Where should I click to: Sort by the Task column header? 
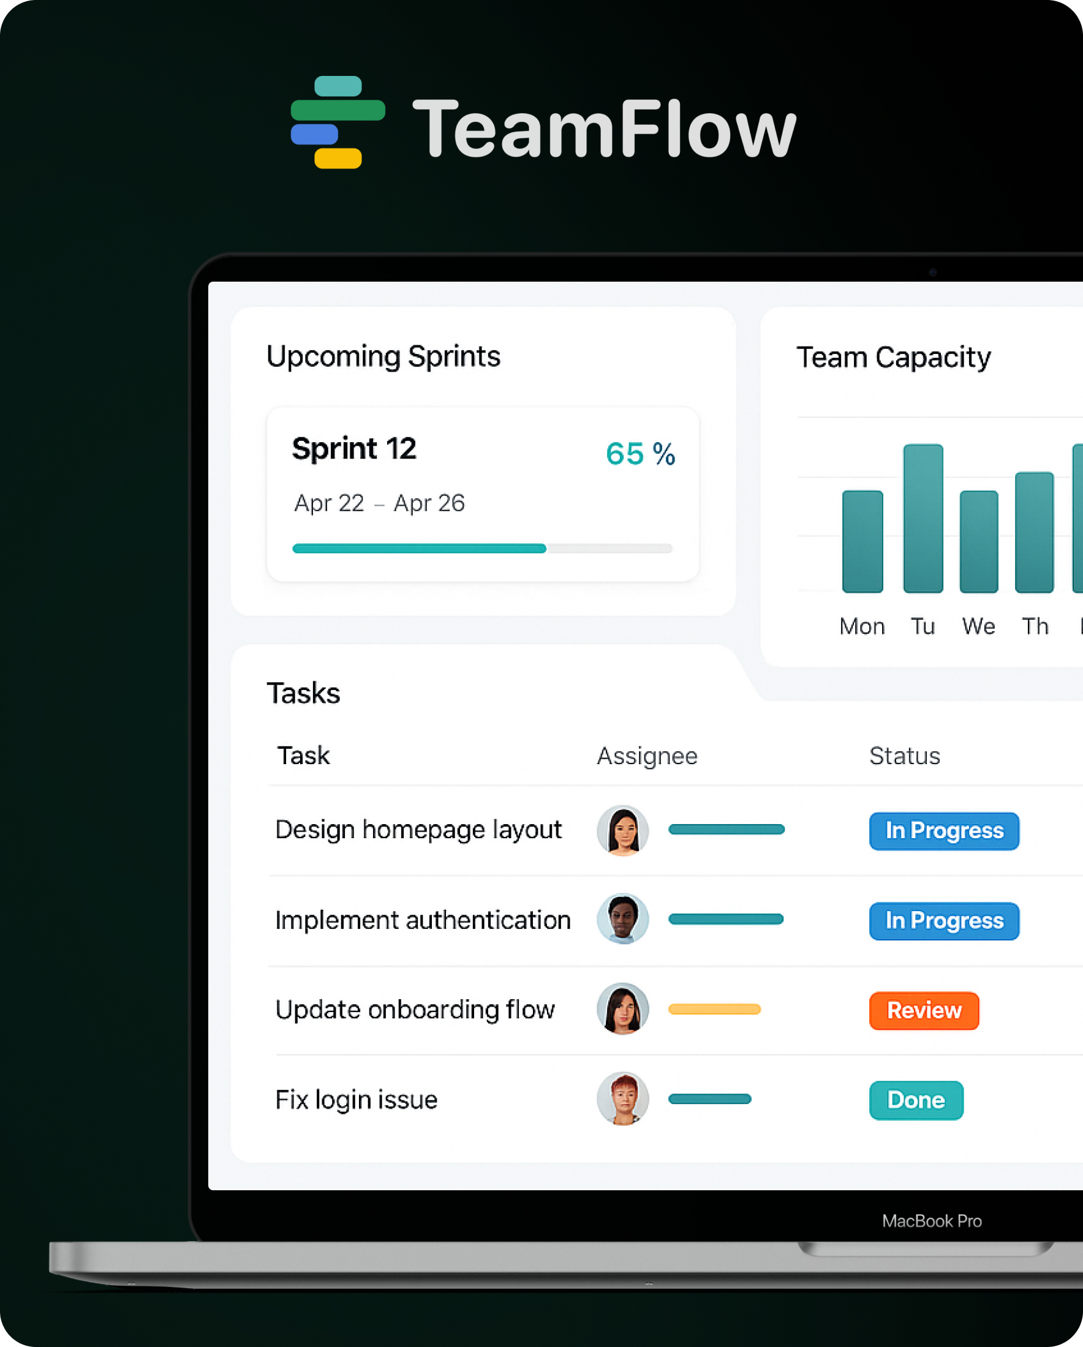click(303, 756)
